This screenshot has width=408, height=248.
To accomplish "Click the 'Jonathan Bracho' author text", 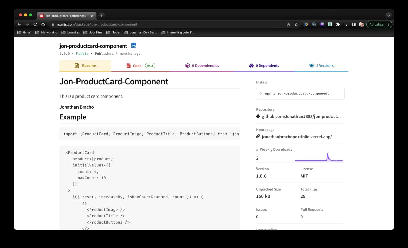I will pyautogui.click(x=76, y=107).
